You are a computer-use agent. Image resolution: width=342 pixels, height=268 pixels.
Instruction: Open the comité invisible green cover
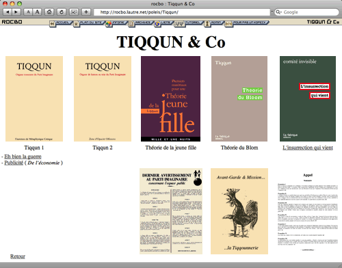pyautogui.click(x=308, y=98)
